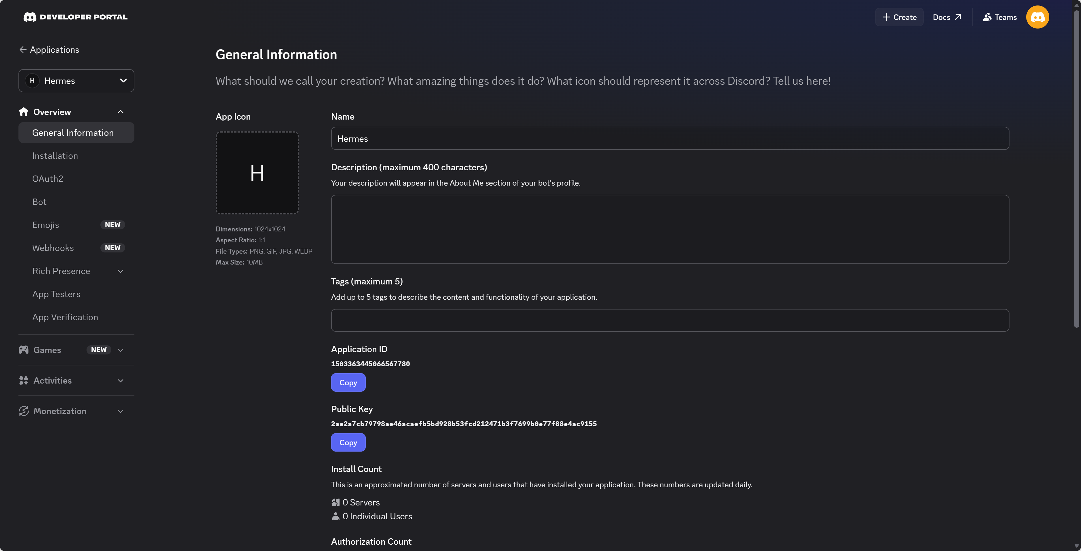Open the Docs link

(x=947, y=17)
